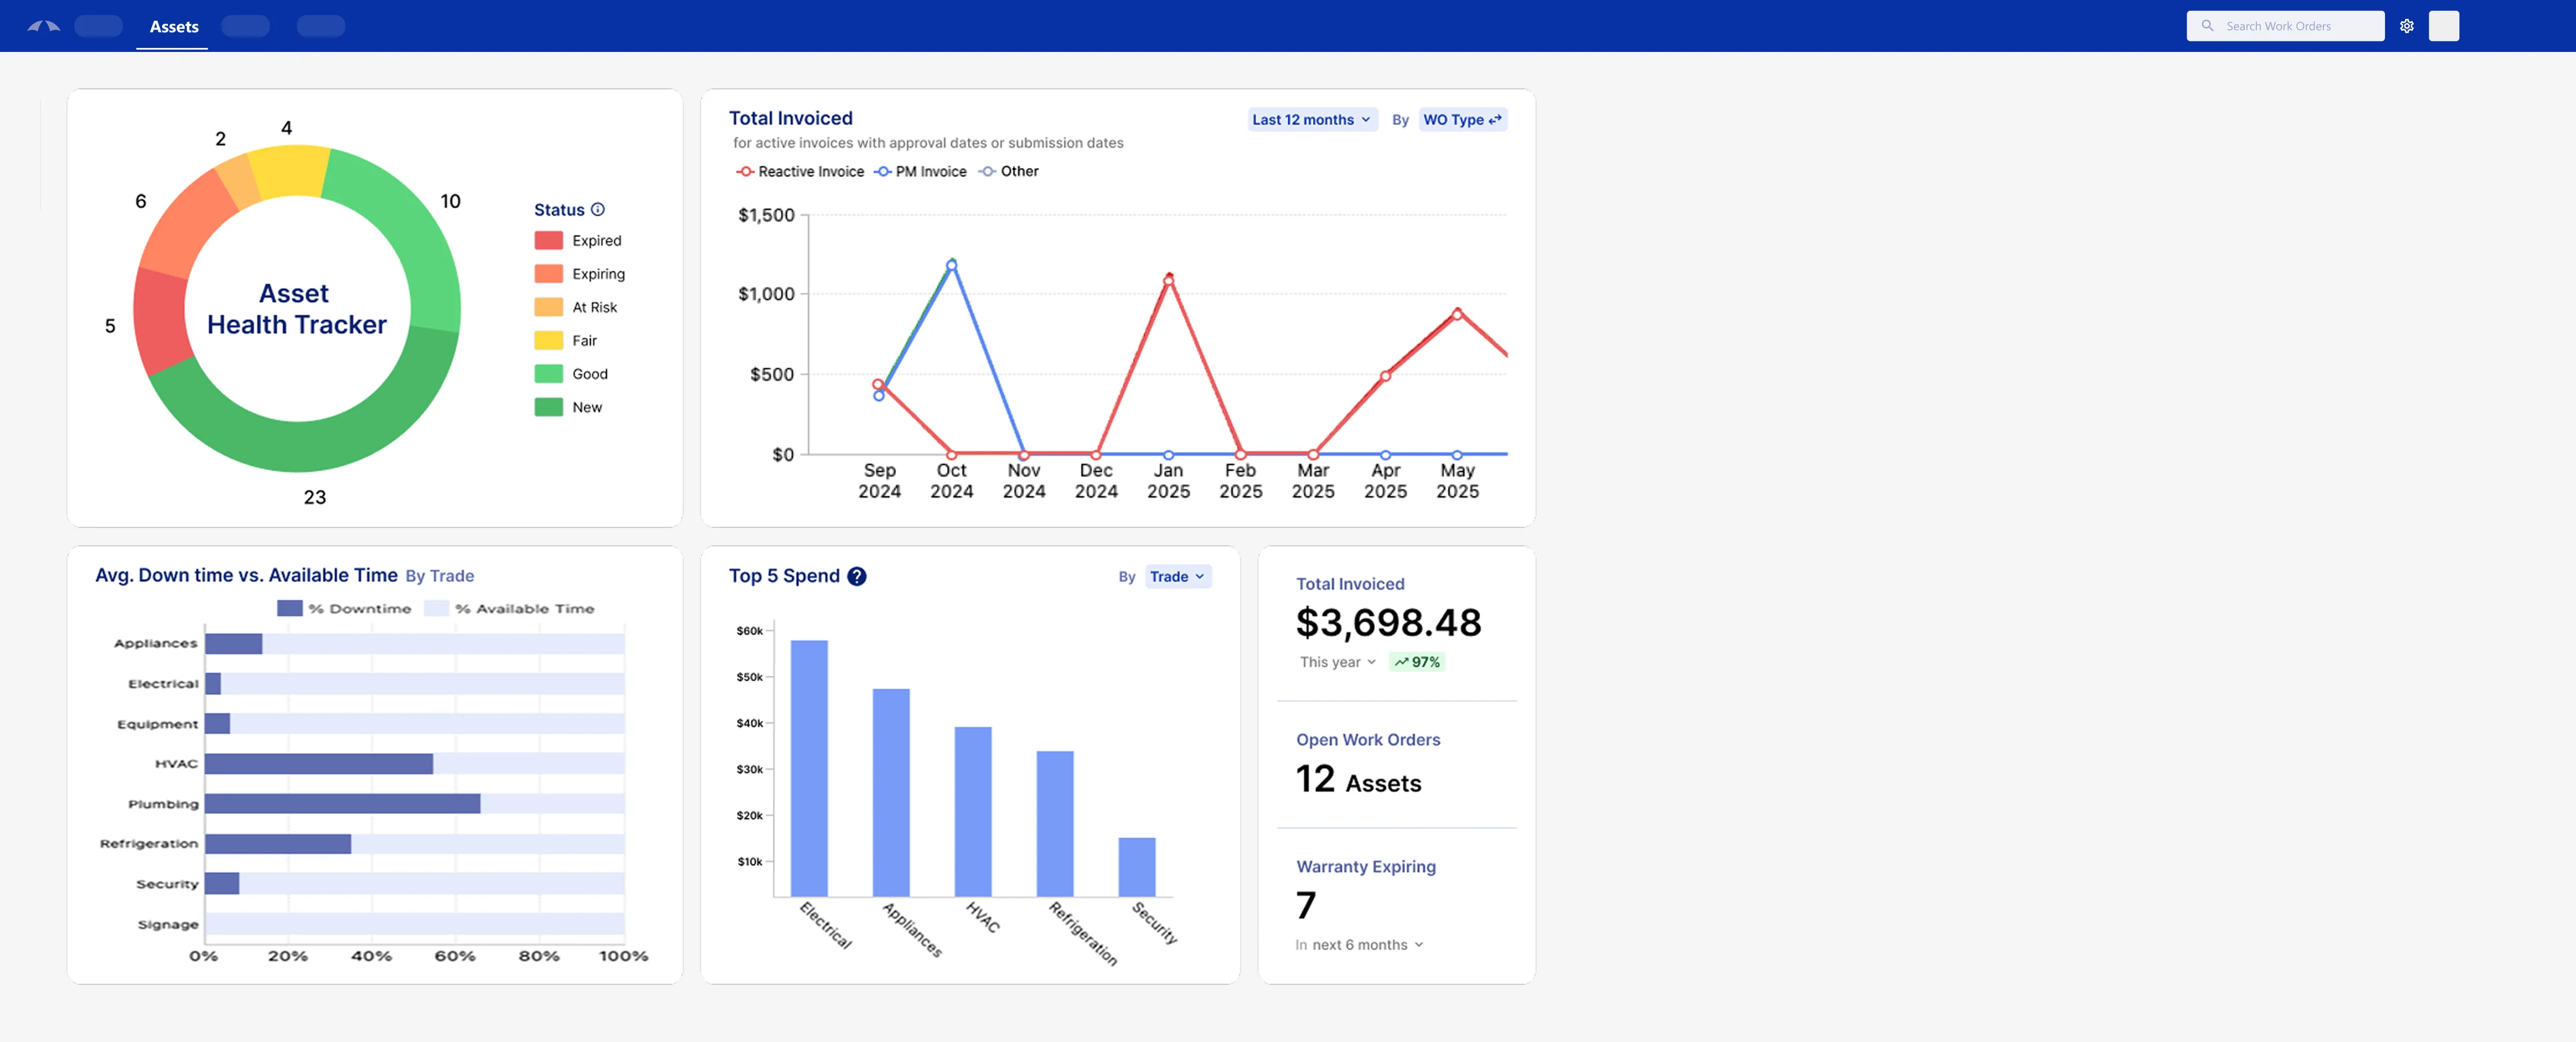This screenshot has height=1042, width=2576.
Task: Toggle PM Invoice series in legend
Action: pyautogui.click(x=920, y=172)
